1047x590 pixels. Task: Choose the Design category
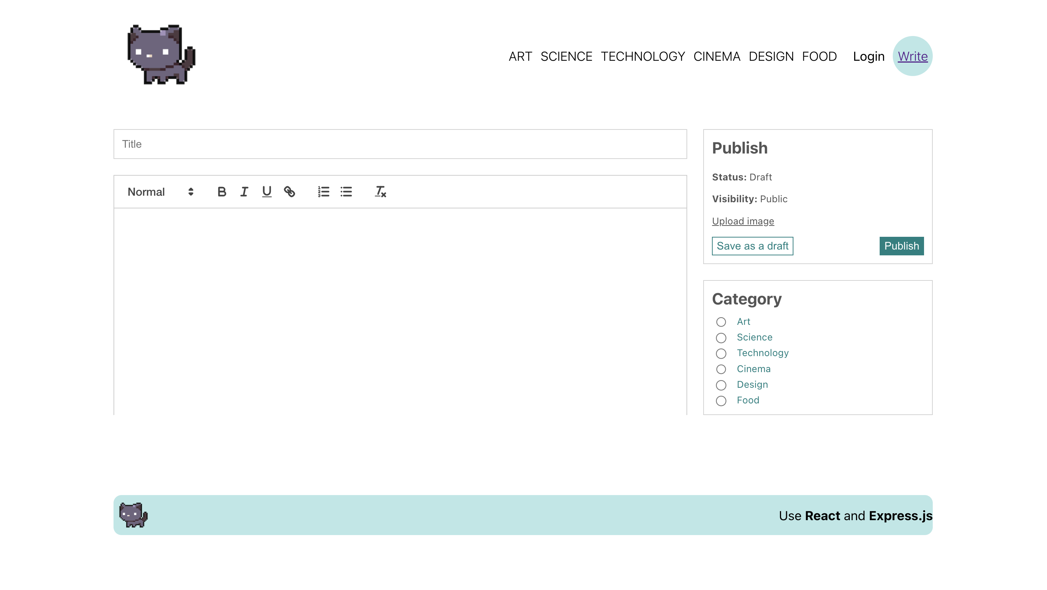coord(721,385)
